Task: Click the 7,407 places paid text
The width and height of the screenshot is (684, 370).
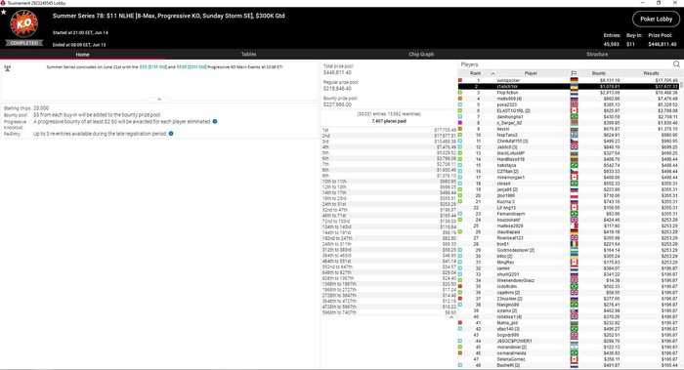Action: (x=389, y=121)
